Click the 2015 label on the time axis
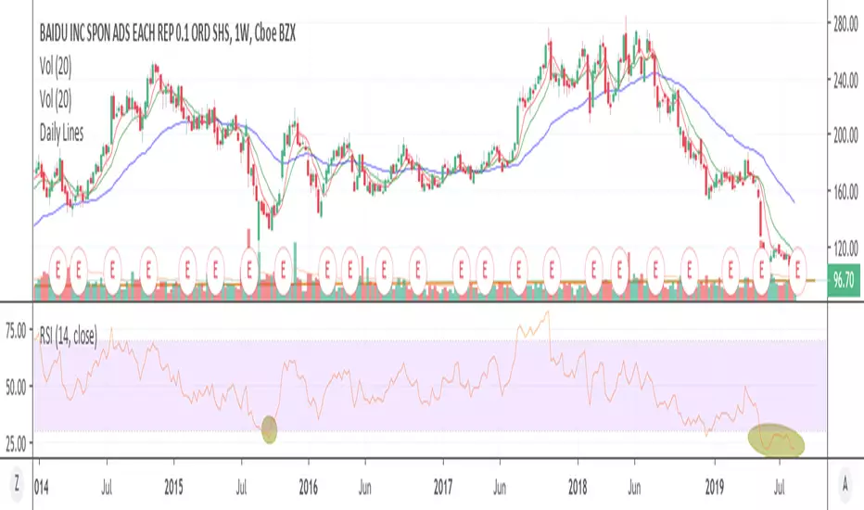This screenshot has width=864, height=510. pos(173,488)
